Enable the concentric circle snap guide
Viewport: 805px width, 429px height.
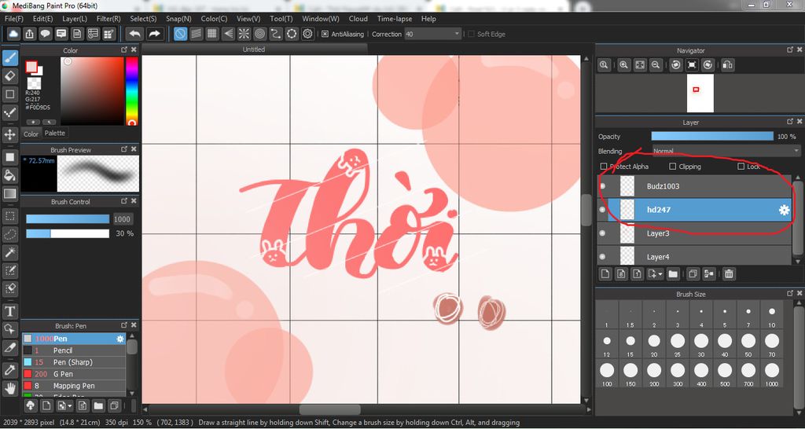click(259, 34)
